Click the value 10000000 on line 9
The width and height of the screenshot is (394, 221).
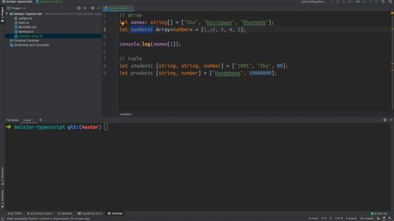260,73
